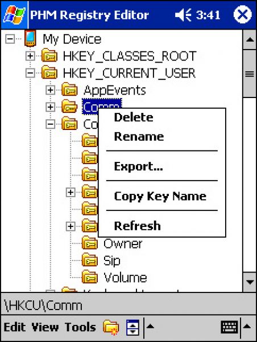This screenshot has width=257, height=342.
Task: Open the input method selector arrow beside keyboard
Action: coord(247,327)
